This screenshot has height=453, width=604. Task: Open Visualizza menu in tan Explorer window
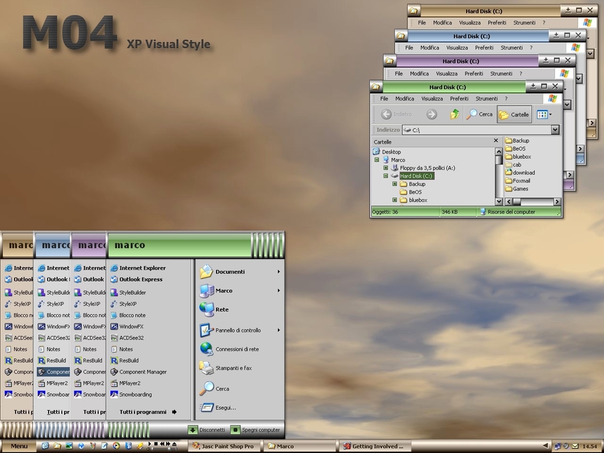[470, 23]
